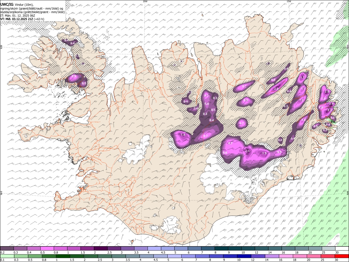
Task: Select the upper-row lavender swatch starting at 4
Action: 154,248
